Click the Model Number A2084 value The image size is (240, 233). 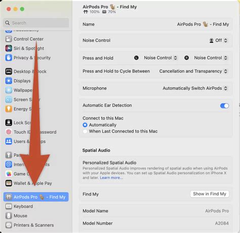click(222, 223)
